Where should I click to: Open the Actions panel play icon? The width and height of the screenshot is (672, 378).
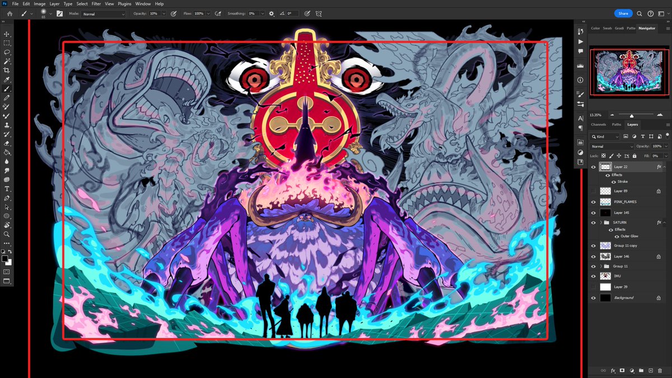pos(580,41)
